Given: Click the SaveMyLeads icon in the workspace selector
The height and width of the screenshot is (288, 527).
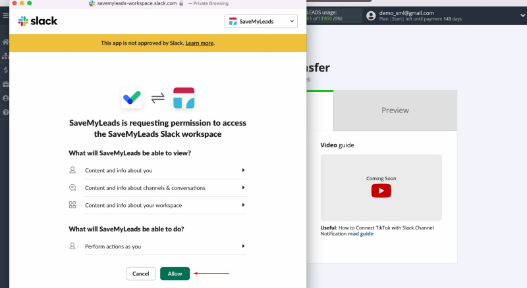Looking at the screenshot, I should [x=233, y=22].
